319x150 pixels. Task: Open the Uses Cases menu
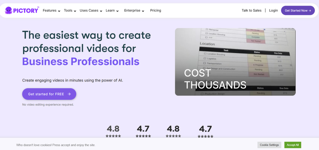tap(89, 10)
